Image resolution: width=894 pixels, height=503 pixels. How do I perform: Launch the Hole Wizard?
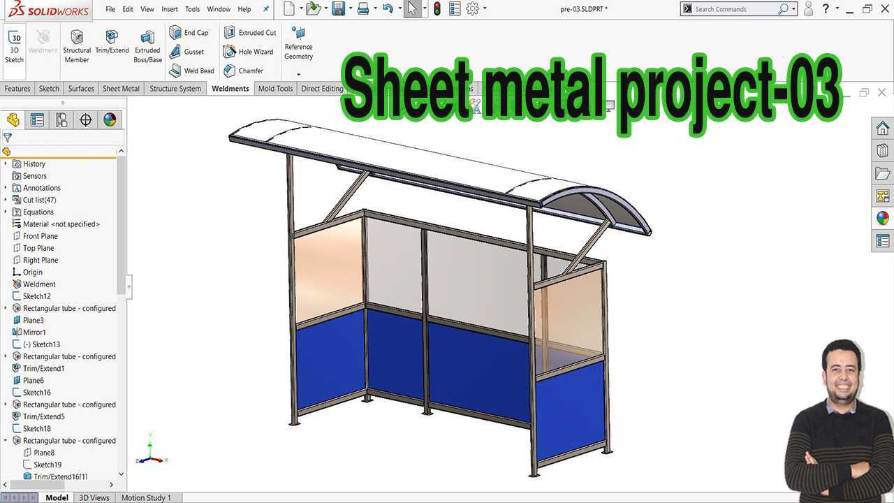point(249,52)
